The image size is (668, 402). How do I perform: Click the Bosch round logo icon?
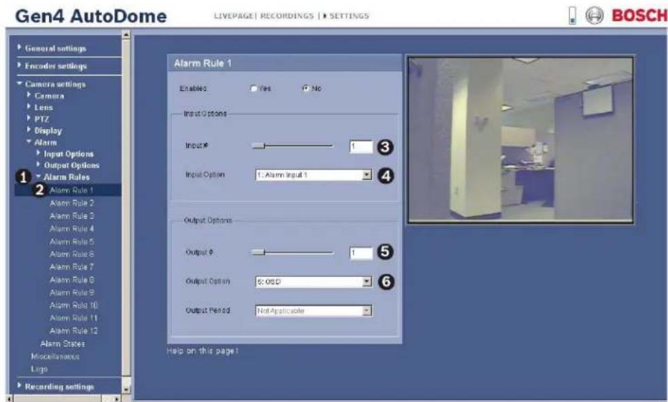coord(595,16)
